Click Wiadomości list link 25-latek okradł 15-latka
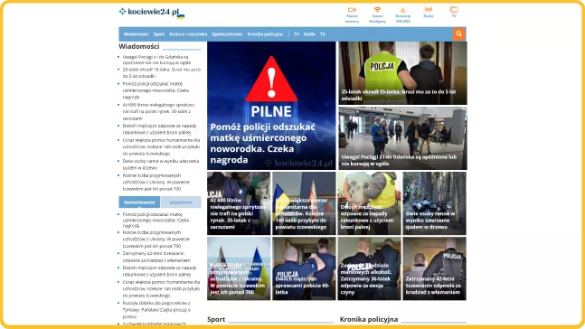Image resolution: width=585 pixels, height=329 pixels. click(x=162, y=72)
